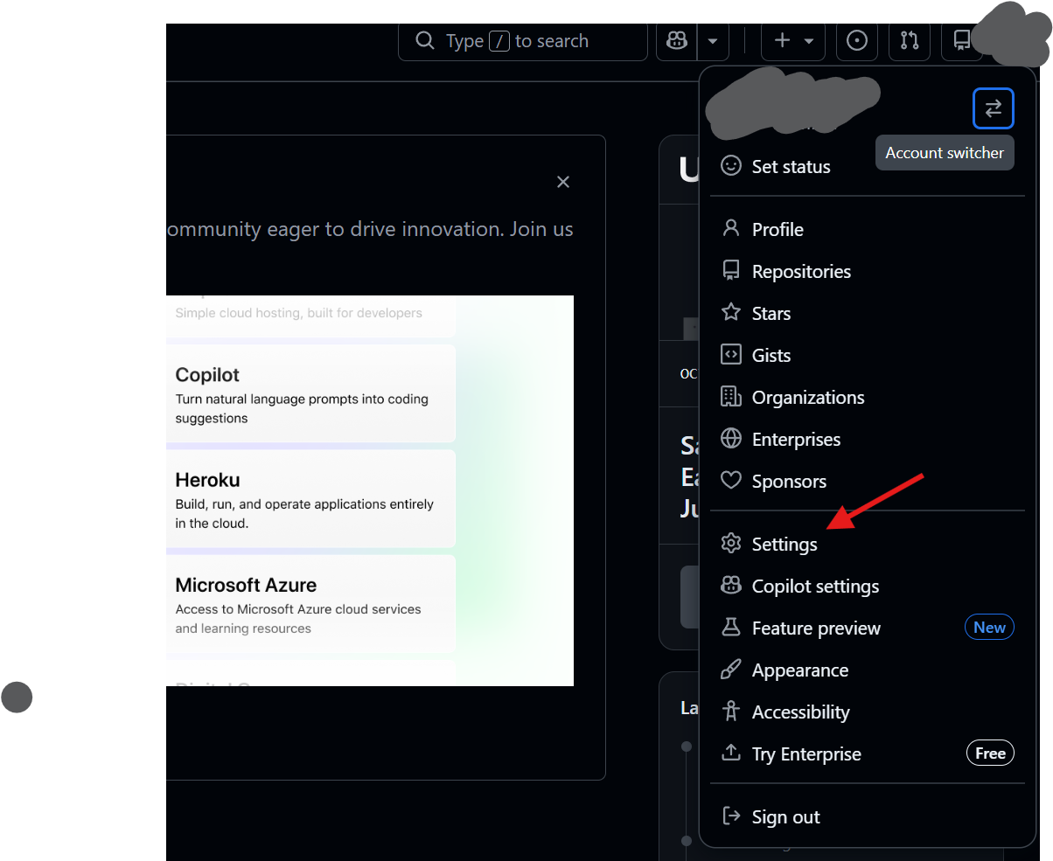Click the heart icon beside Sponsors

[x=731, y=480]
